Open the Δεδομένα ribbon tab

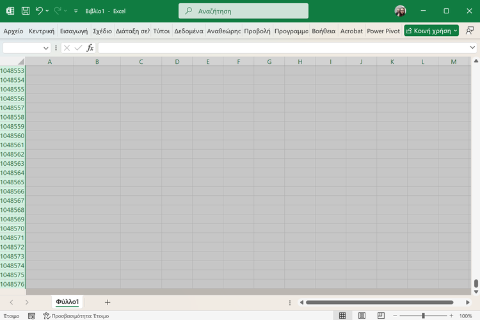188,31
